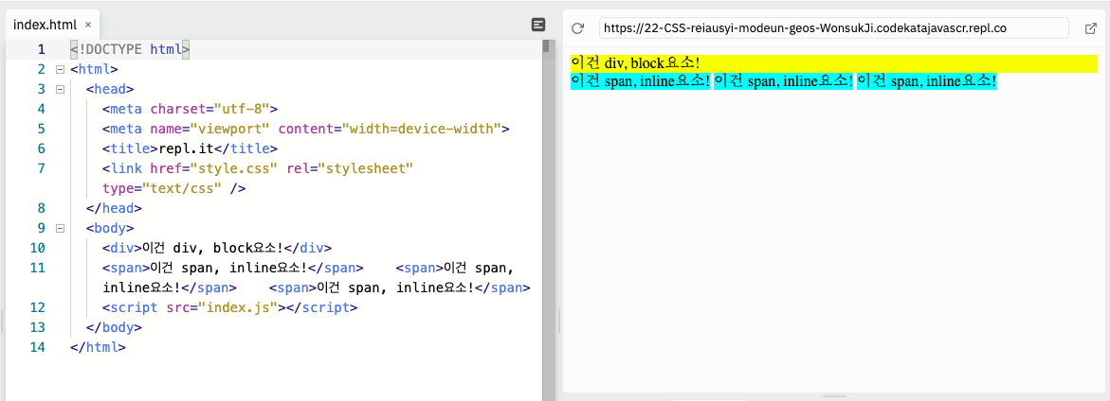
Task: Click line number 4 in the gutter
Action: click(41, 109)
